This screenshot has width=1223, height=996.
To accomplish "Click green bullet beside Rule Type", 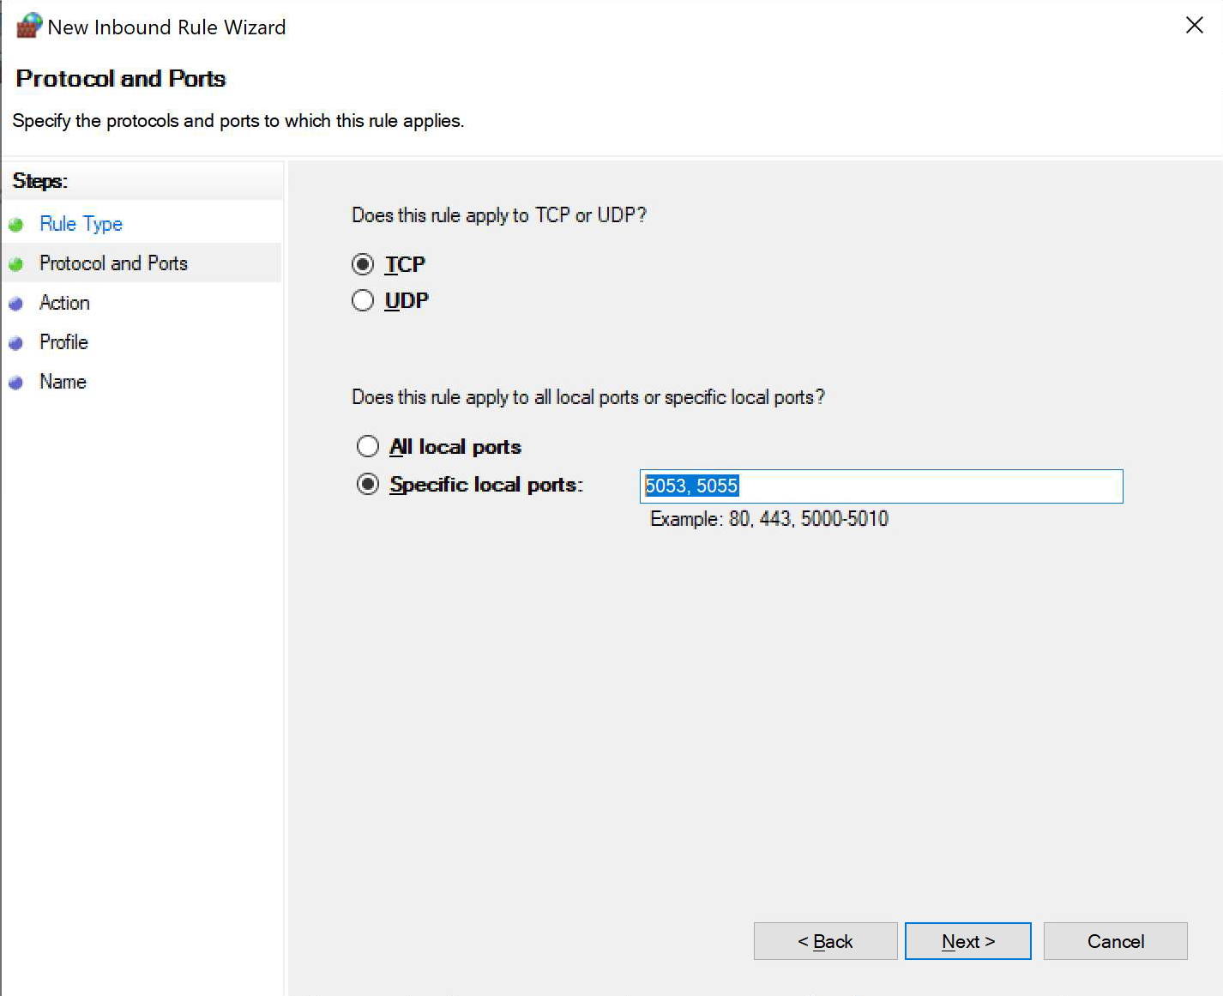I will point(15,225).
